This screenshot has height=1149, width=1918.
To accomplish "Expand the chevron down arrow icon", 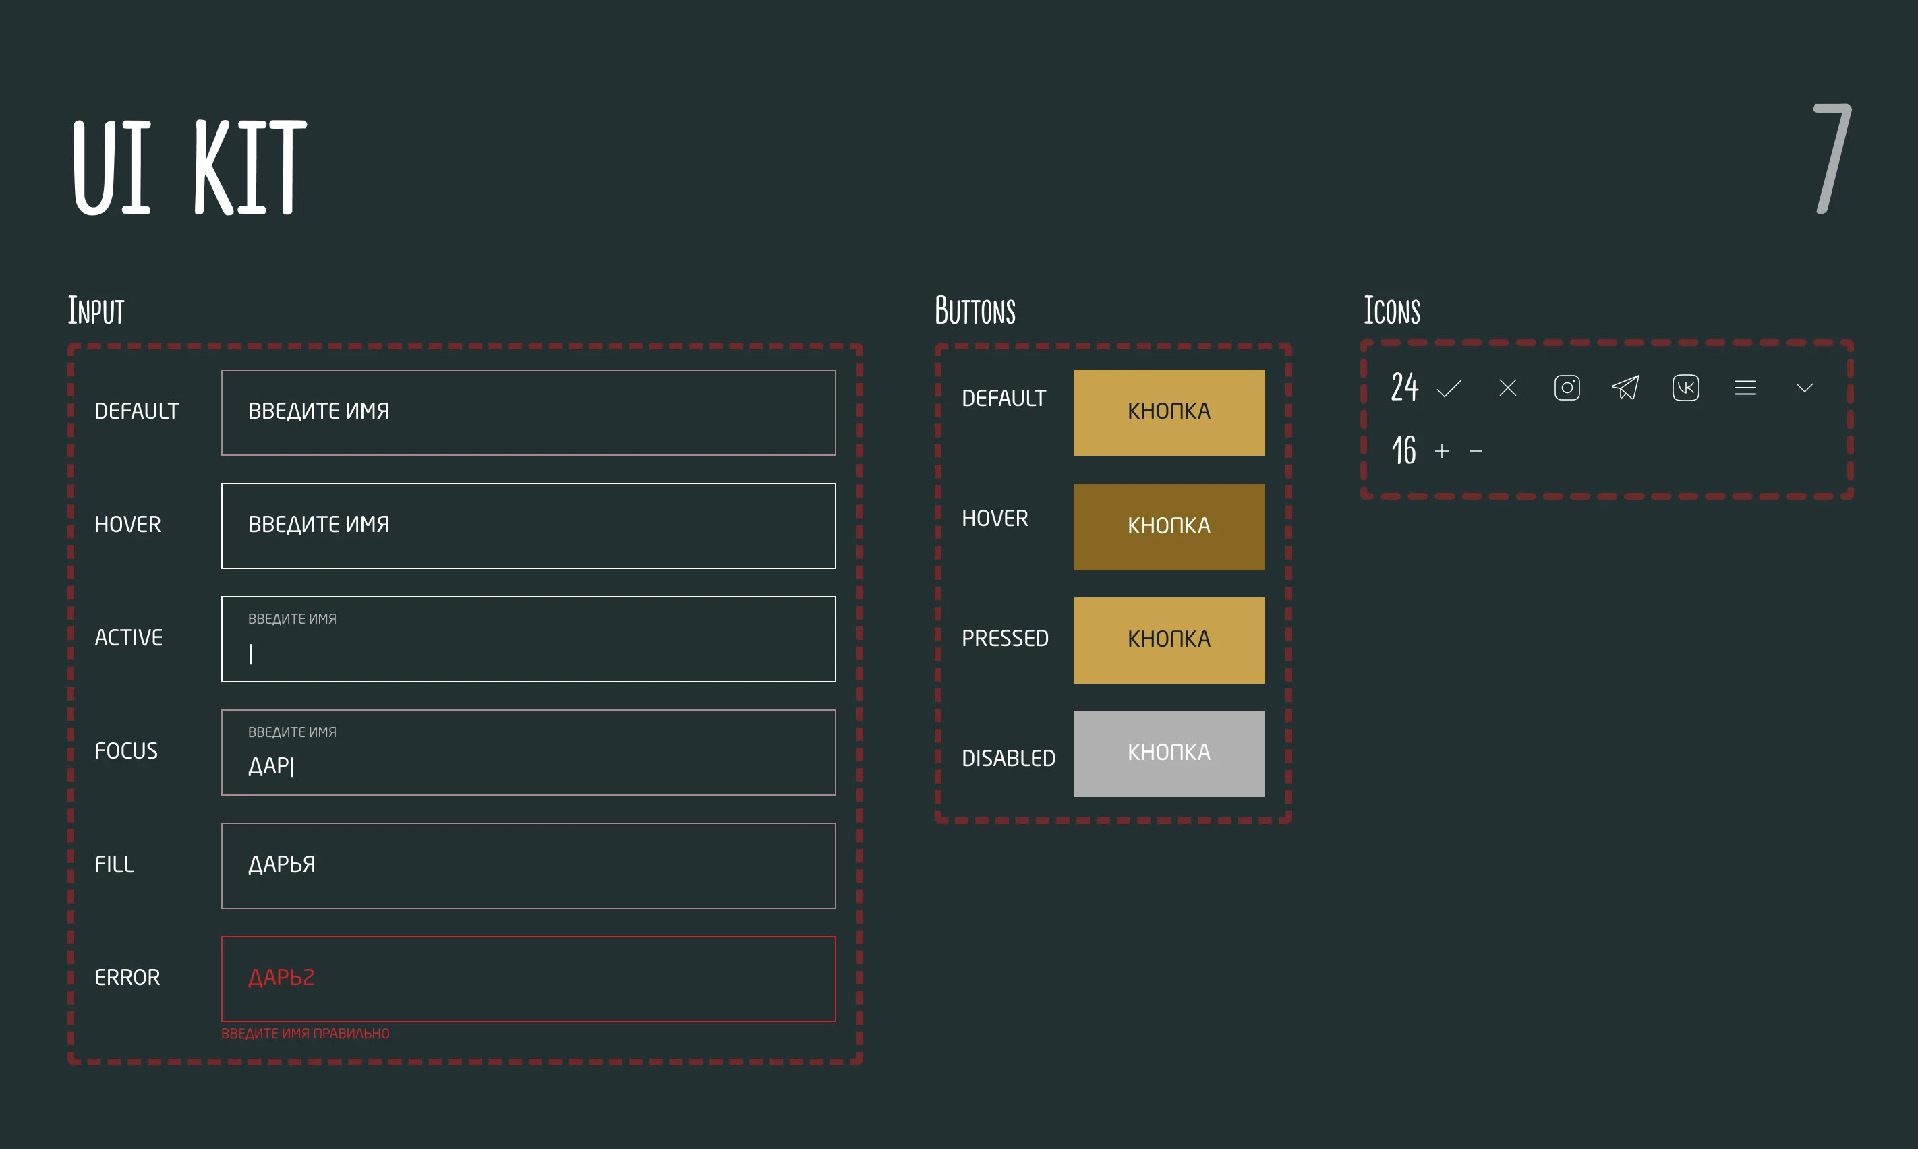I will (x=1804, y=388).
